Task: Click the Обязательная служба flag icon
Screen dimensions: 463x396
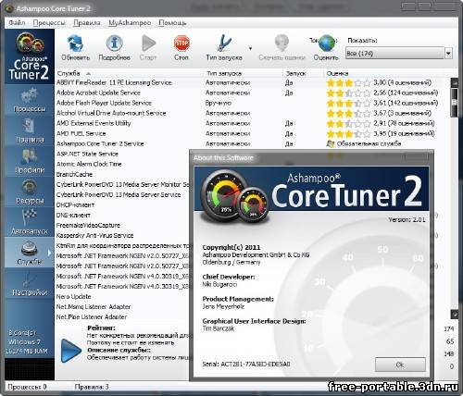Action: click(331, 143)
